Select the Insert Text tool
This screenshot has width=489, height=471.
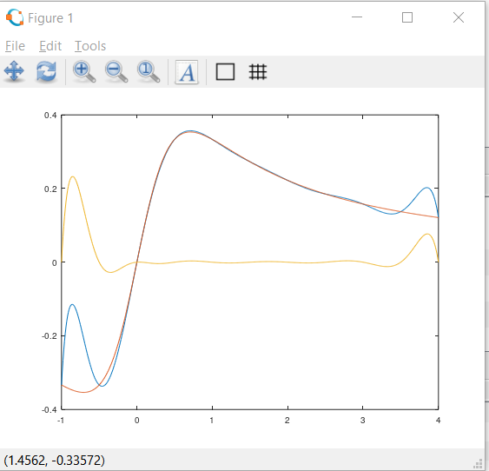tap(187, 72)
